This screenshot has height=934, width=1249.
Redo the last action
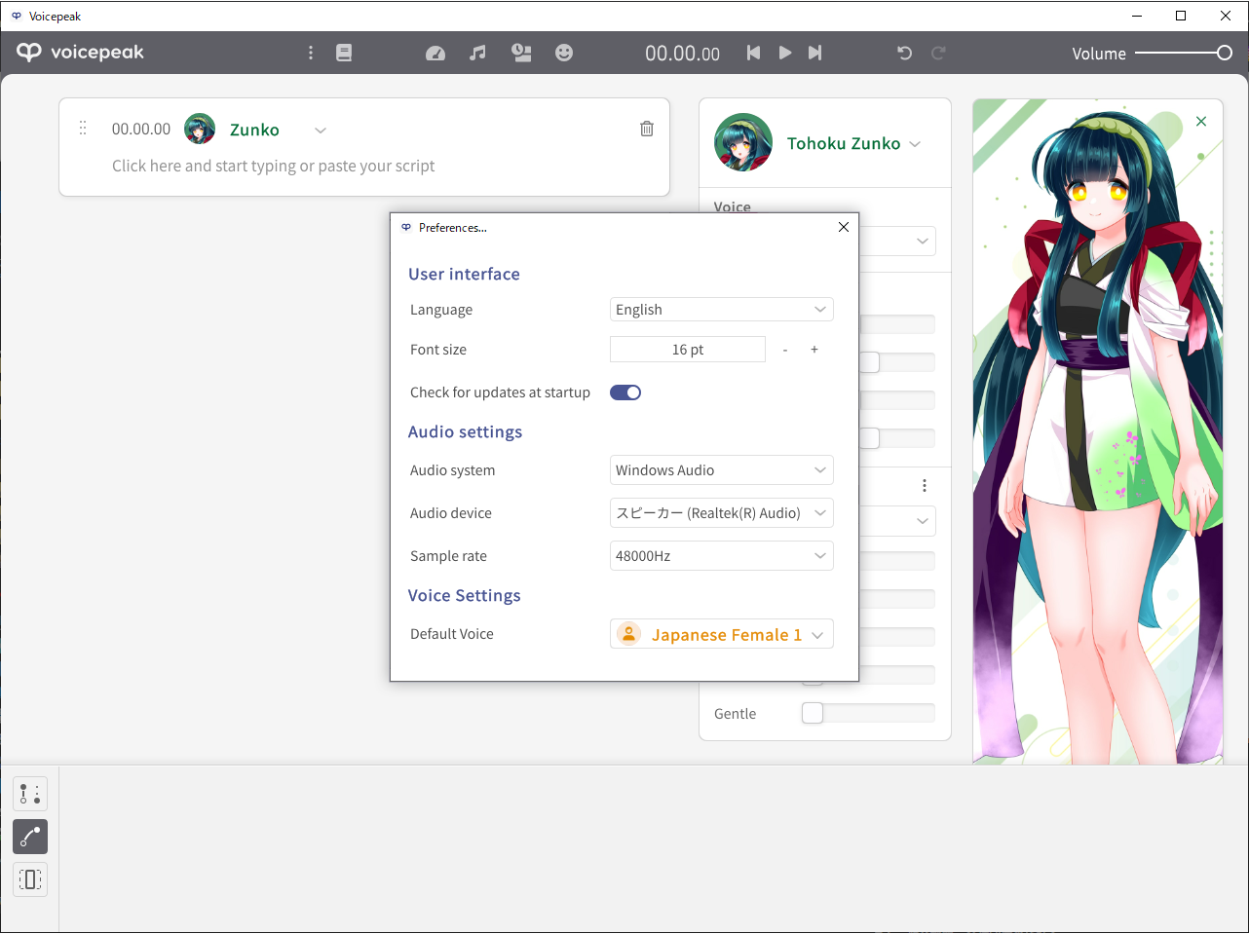coord(938,53)
